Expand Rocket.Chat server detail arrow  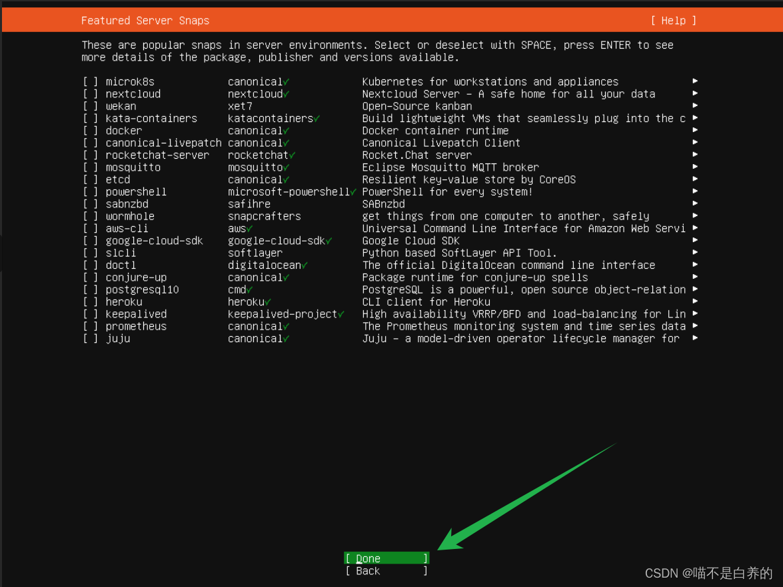click(x=695, y=155)
